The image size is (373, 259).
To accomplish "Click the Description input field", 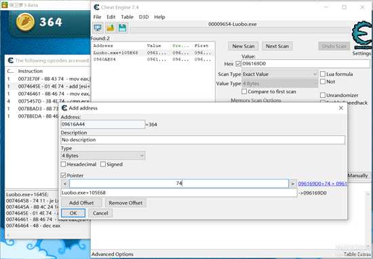I will 203,140.
